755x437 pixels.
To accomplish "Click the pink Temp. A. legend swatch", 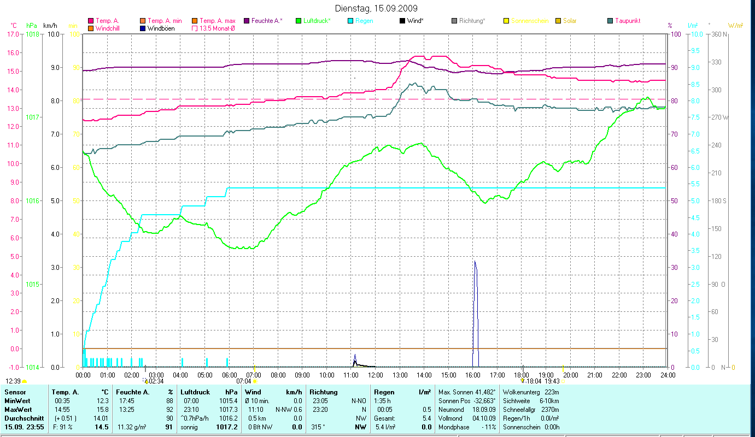I will pos(91,21).
